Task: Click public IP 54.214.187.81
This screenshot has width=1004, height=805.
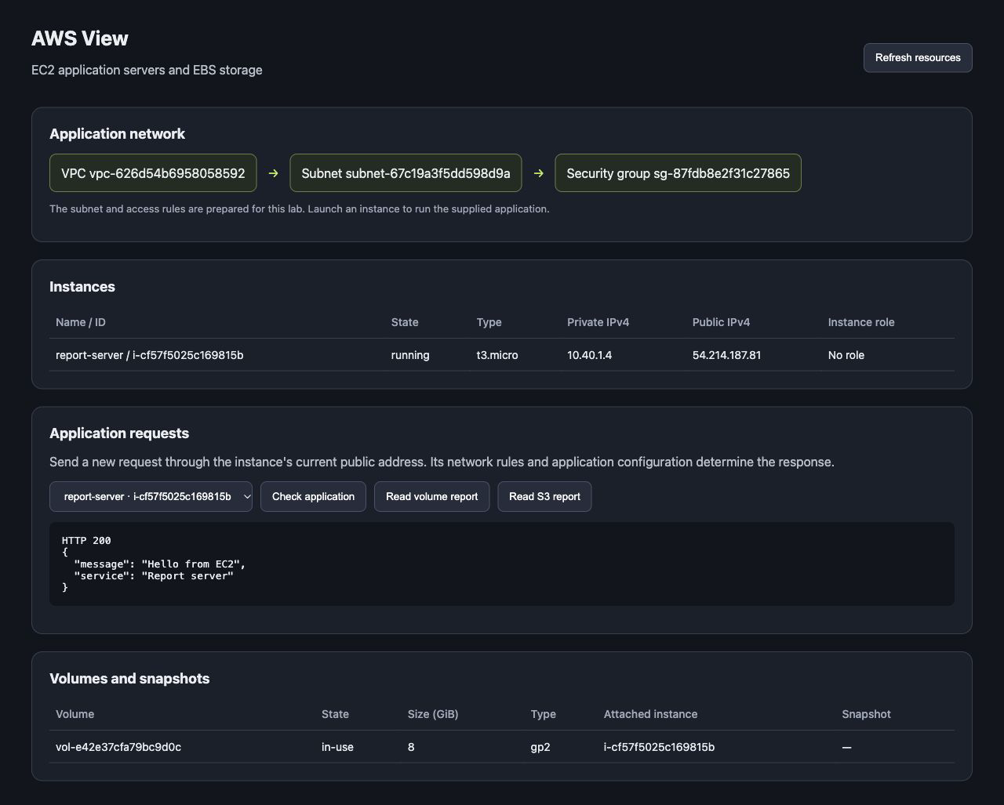Action: [726, 355]
